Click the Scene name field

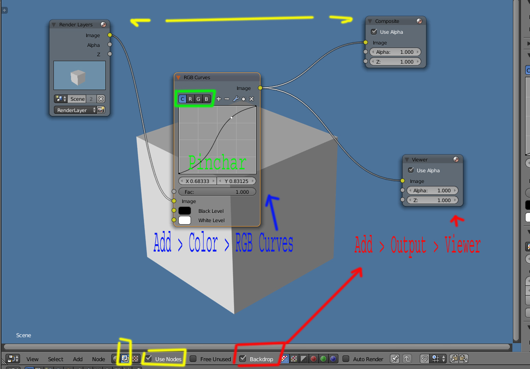pyautogui.click(x=77, y=99)
